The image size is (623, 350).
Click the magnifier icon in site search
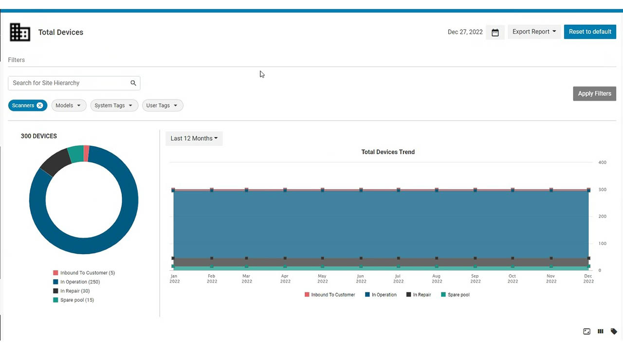pyautogui.click(x=133, y=83)
